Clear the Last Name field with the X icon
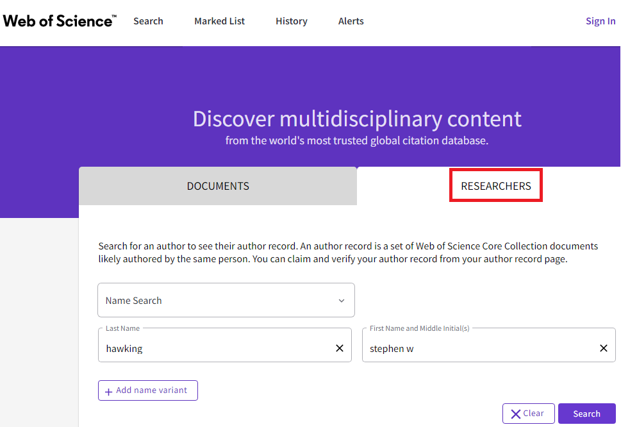The width and height of the screenshot is (621, 427). (340, 348)
